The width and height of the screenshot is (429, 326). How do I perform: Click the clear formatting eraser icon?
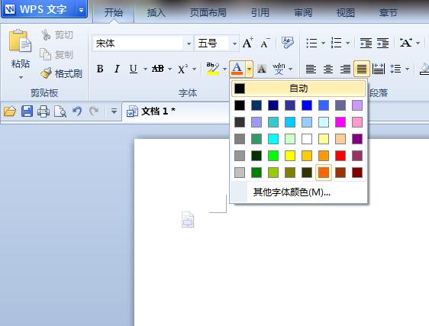coord(287,43)
